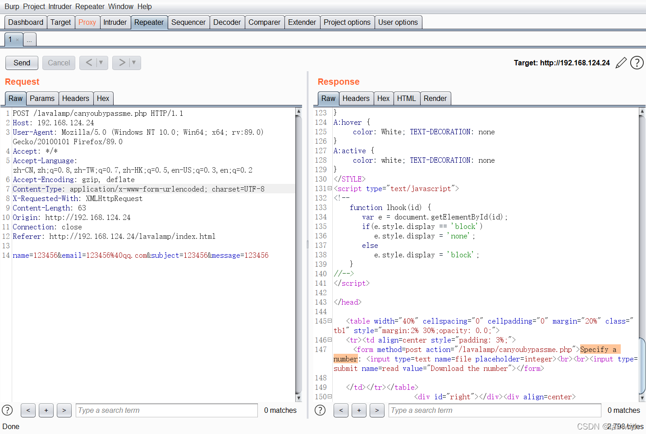Close Repeater tab 1 with x
Screen dimensions: 646x434
click(x=18, y=40)
